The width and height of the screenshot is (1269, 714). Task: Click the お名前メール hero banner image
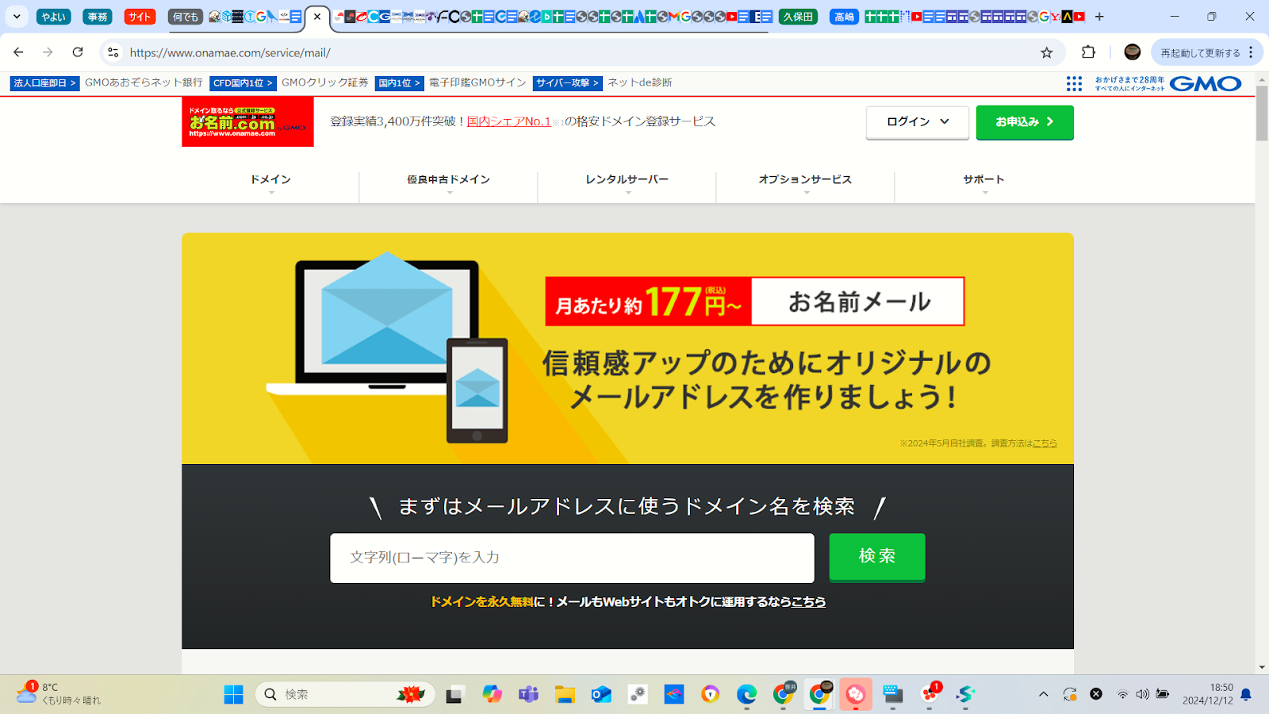[627, 348]
